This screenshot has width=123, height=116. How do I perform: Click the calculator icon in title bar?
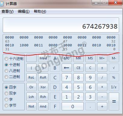(2, 4)
